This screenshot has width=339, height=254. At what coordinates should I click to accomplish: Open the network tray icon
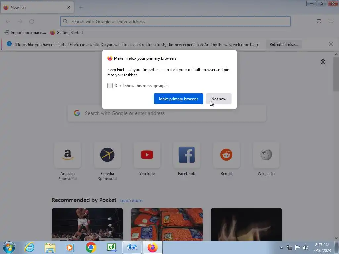[289, 248]
